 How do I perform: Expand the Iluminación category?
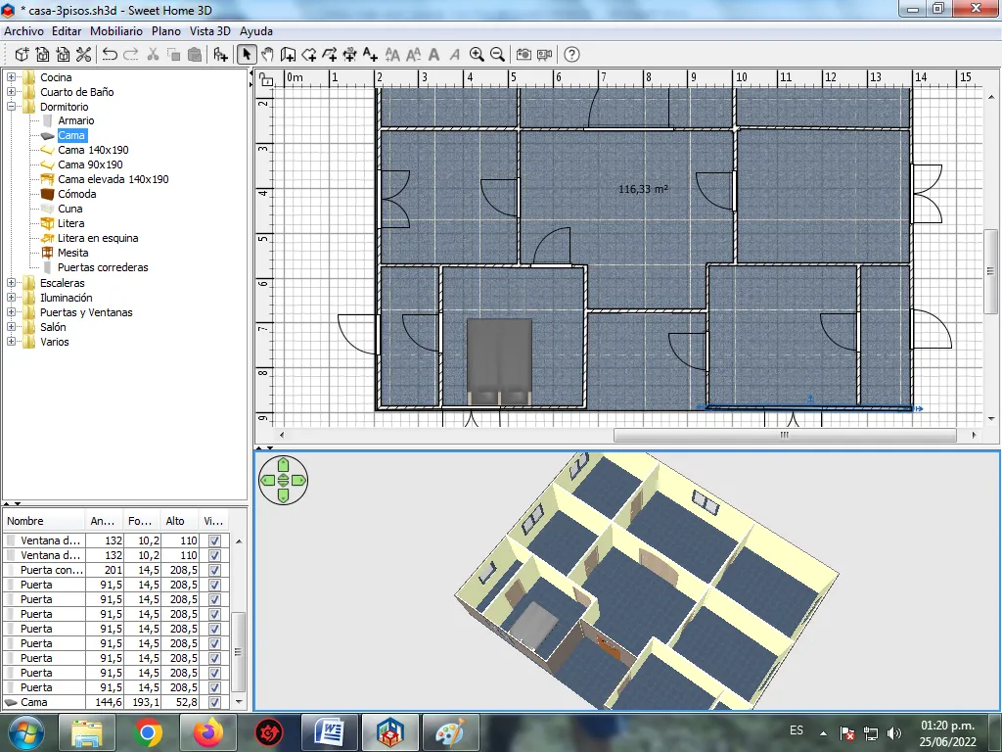click(11, 298)
